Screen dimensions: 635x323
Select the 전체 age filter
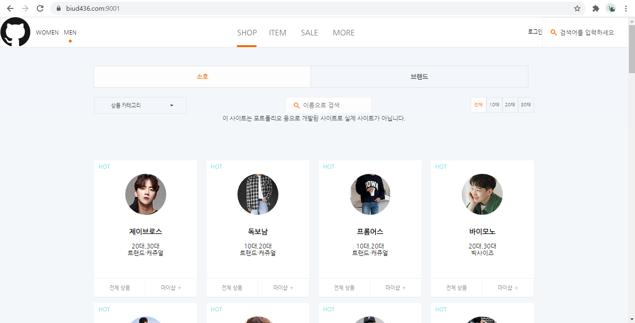pyautogui.click(x=478, y=105)
